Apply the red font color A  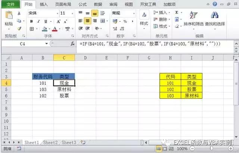[55, 29]
